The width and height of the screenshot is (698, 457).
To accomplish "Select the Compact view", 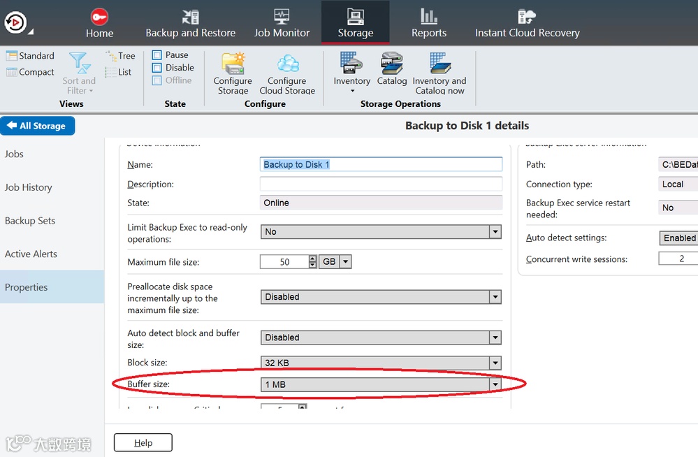I will [30, 72].
